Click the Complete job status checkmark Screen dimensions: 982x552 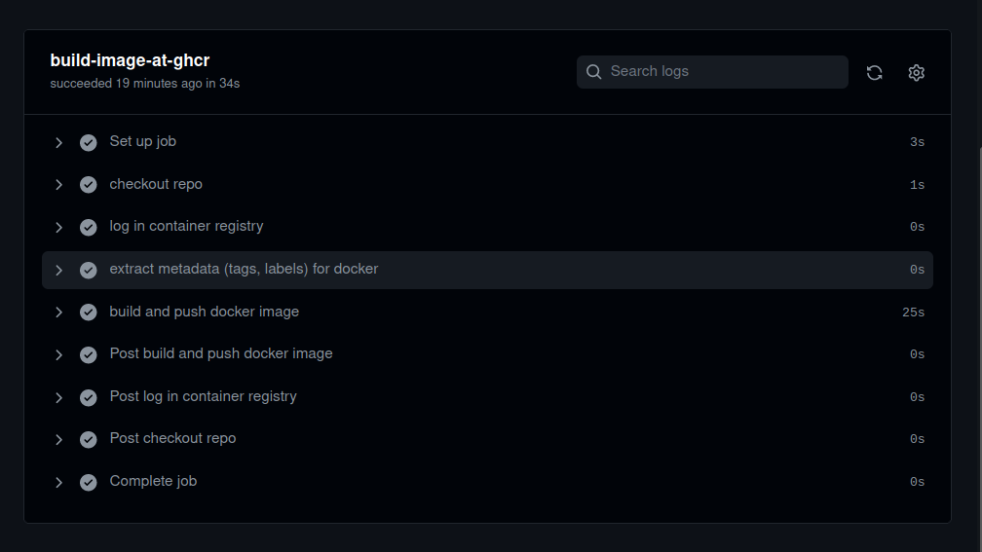[x=89, y=482]
